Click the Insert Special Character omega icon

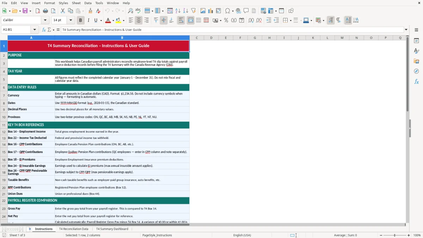pyautogui.click(x=228, y=11)
